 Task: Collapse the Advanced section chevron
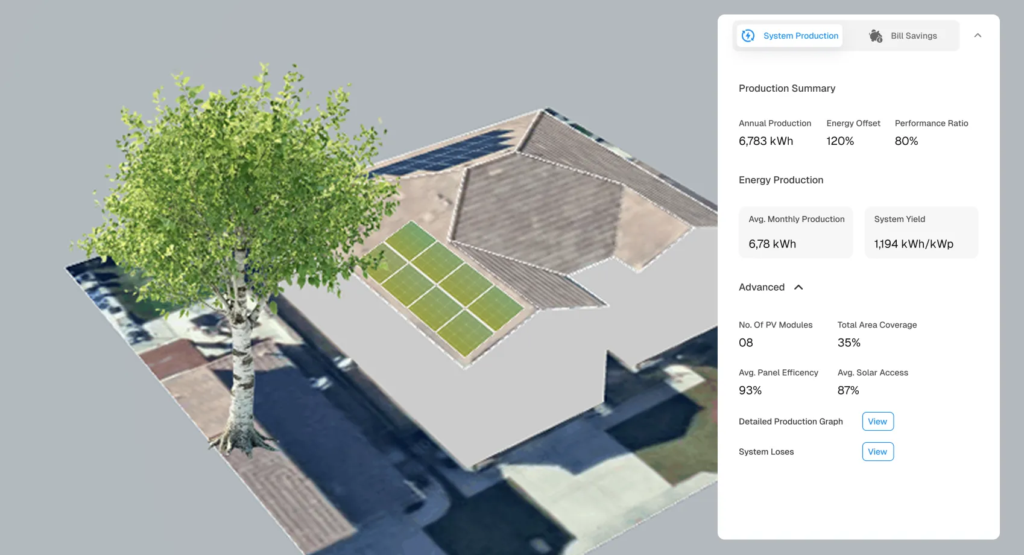[798, 287]
